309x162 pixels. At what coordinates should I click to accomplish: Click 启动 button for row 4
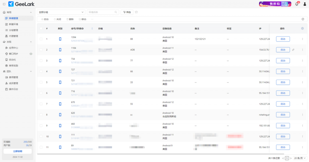click(x=283, y=71)
